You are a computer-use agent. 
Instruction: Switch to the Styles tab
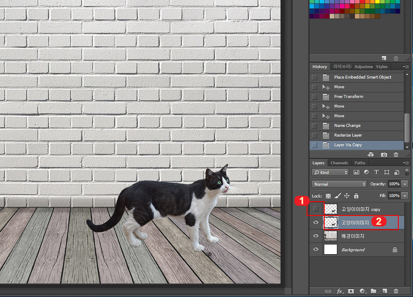[381, 66]
